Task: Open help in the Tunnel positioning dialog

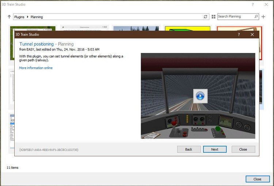Action: pos(239,35)
